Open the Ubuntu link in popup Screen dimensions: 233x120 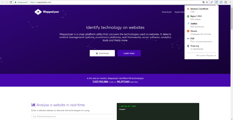point(194,31)
